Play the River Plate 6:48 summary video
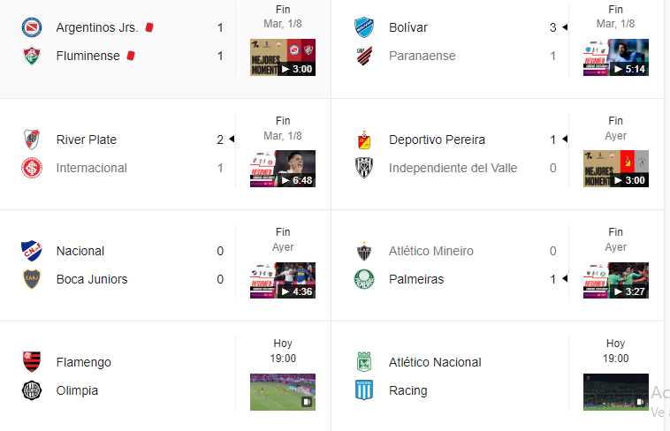 click(x=283, y=169)
